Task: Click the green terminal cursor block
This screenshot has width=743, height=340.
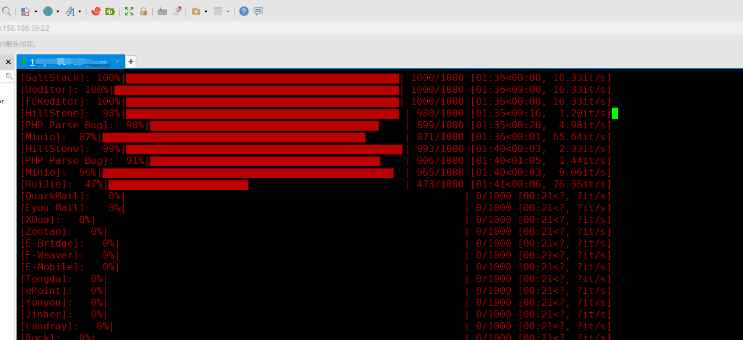Action: [615, 113]
